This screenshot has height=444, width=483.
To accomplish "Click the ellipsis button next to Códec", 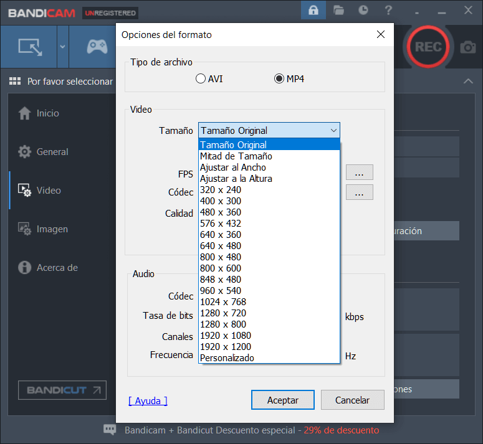I will pyautogui.click(x=360, y=192).
